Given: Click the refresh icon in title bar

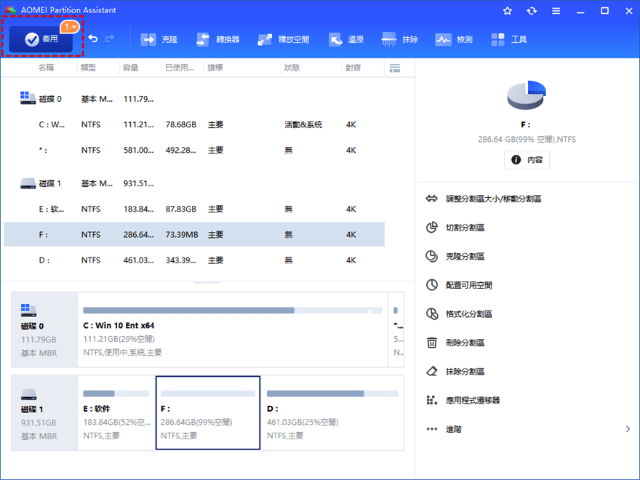Looking at the screenshot, I should point(532,11).
